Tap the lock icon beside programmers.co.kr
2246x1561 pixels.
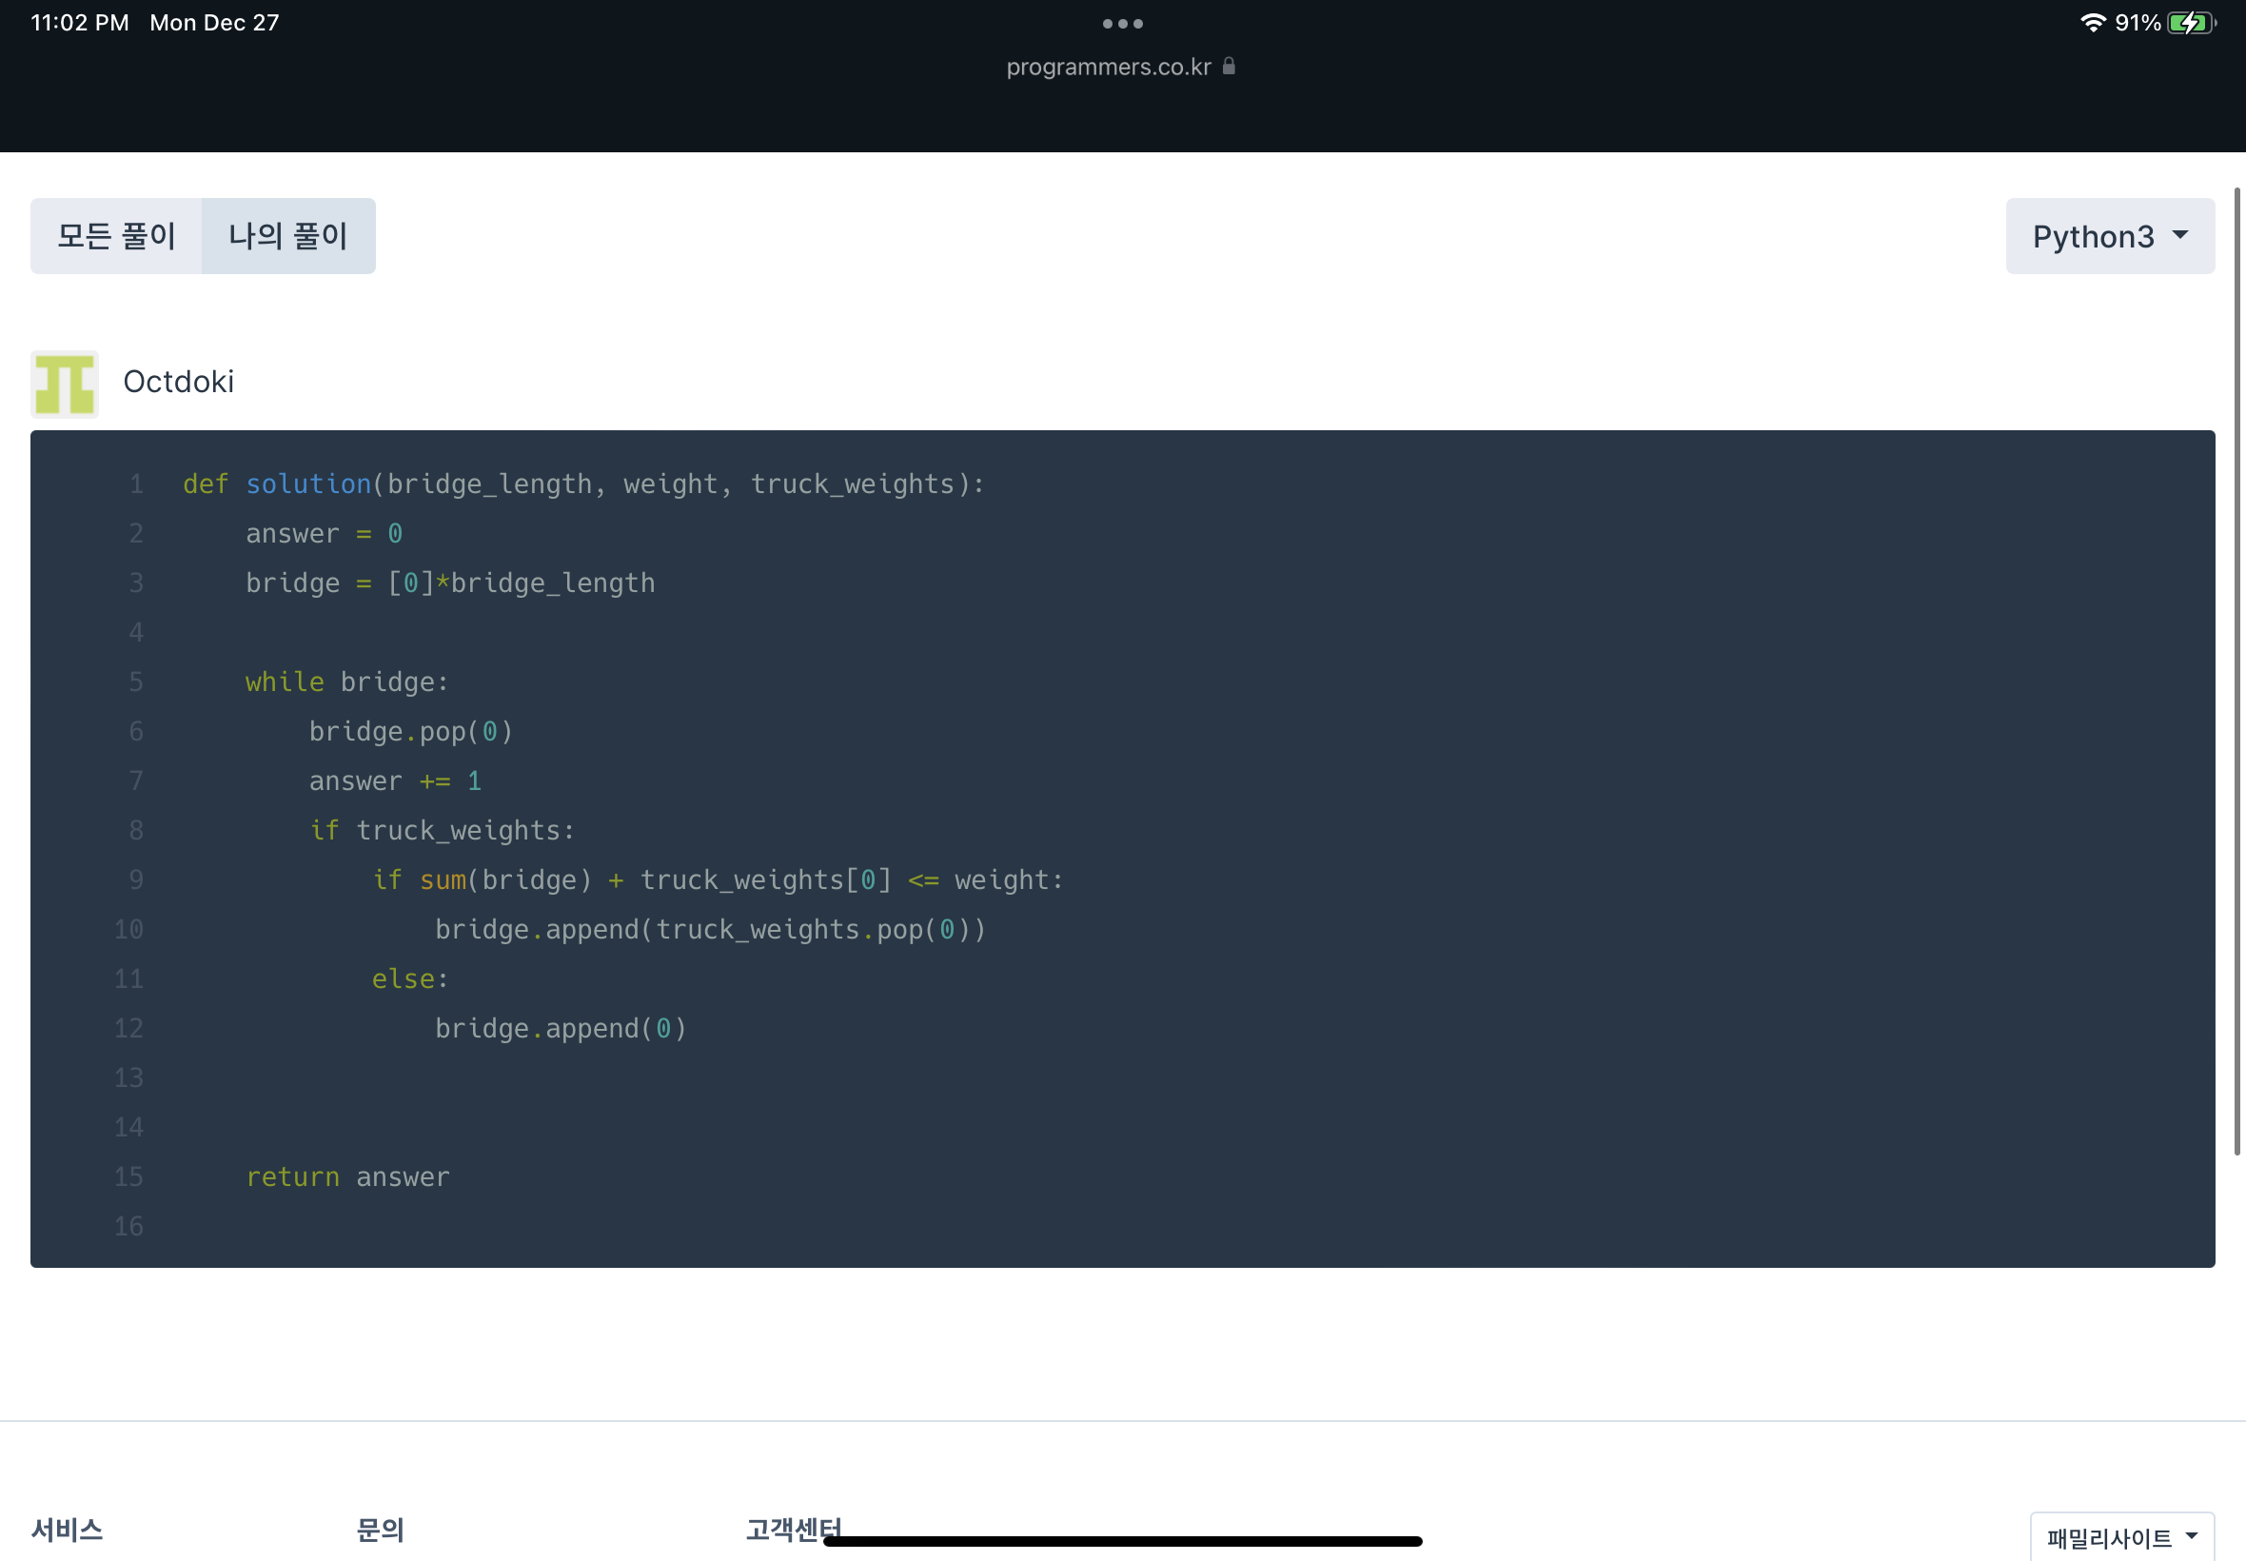point(1229,67)
